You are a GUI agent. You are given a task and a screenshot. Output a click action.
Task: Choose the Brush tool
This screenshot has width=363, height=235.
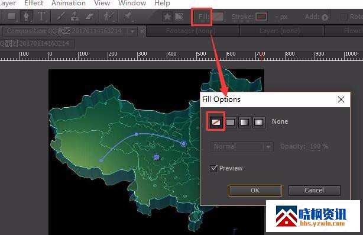pos(61,17)
